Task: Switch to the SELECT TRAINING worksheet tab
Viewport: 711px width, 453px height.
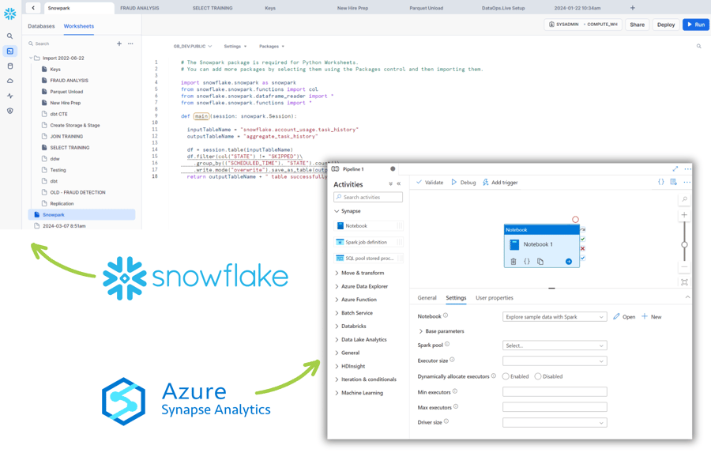Action: coord(213,8)
